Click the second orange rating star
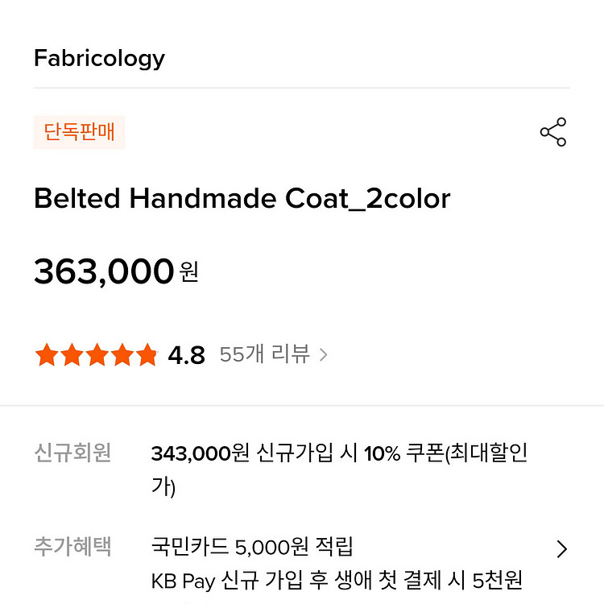Viewport: 604px width, 604px height. coord(72,354)
